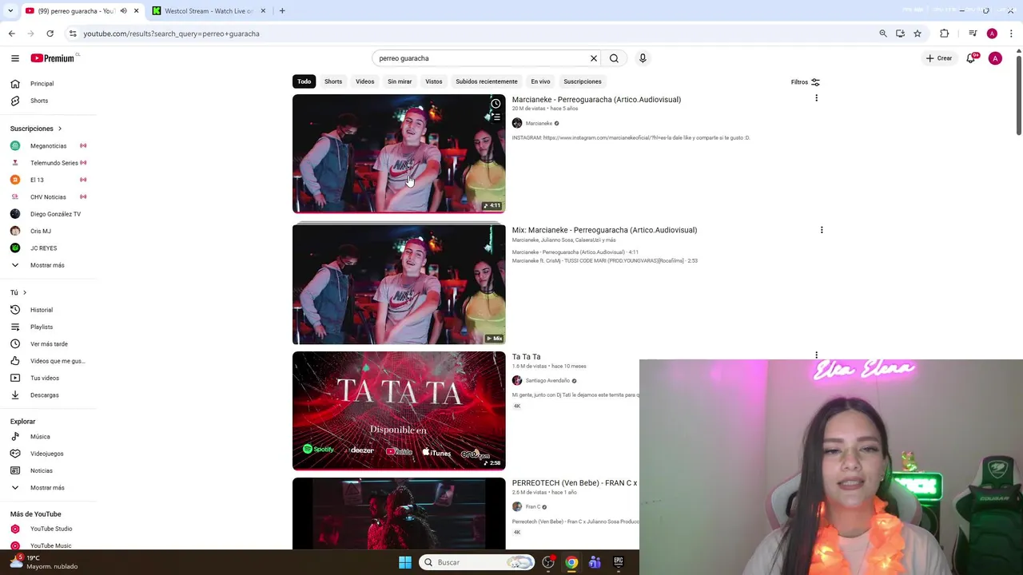
Task: Click the Windows taskbar Buscar search box
Action: pos(477,562)
